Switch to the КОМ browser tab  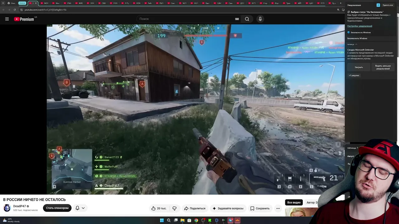click(137, 3)
